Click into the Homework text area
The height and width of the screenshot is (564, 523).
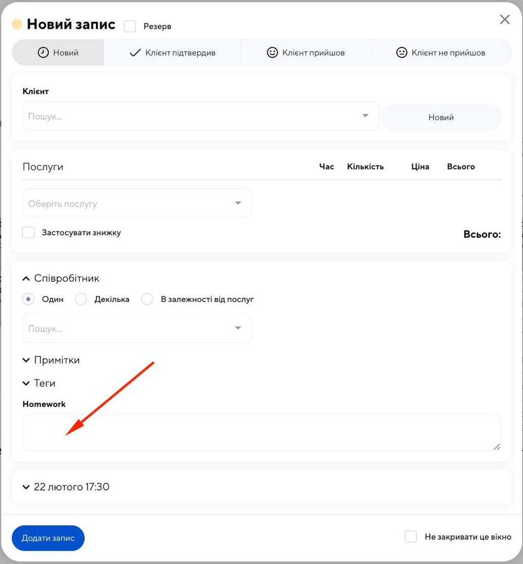(261, 432)
